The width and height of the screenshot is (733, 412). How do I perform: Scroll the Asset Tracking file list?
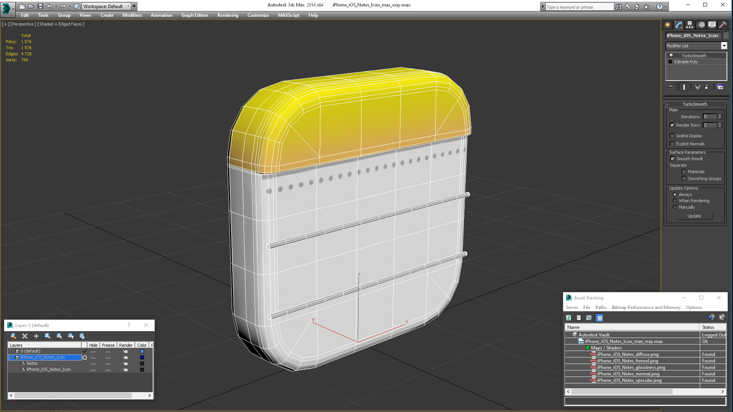[645, 391]
